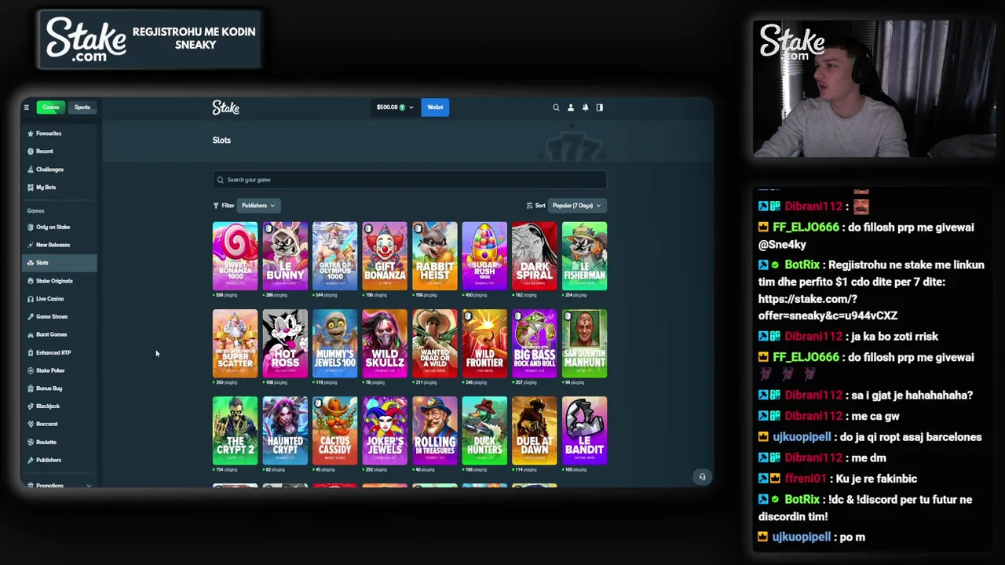The image size is (1005, 565).
Task: Click the Favourites star icon
Action: [30, 133]
